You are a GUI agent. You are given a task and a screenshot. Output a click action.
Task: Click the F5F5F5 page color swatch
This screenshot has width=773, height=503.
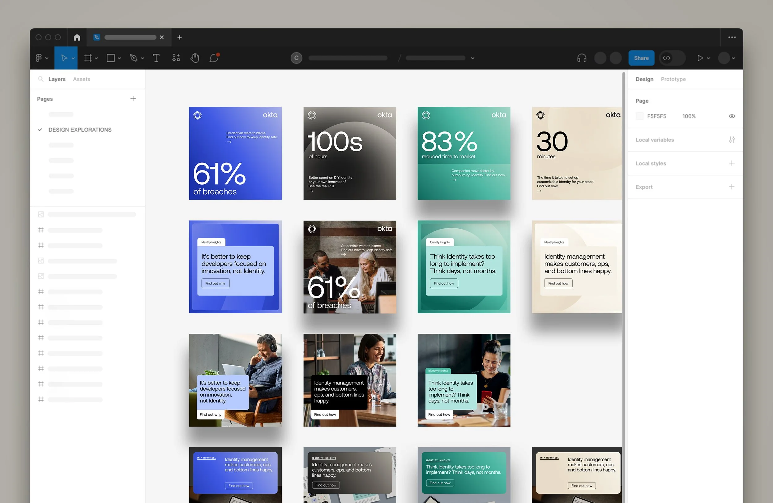coord(639,116)
